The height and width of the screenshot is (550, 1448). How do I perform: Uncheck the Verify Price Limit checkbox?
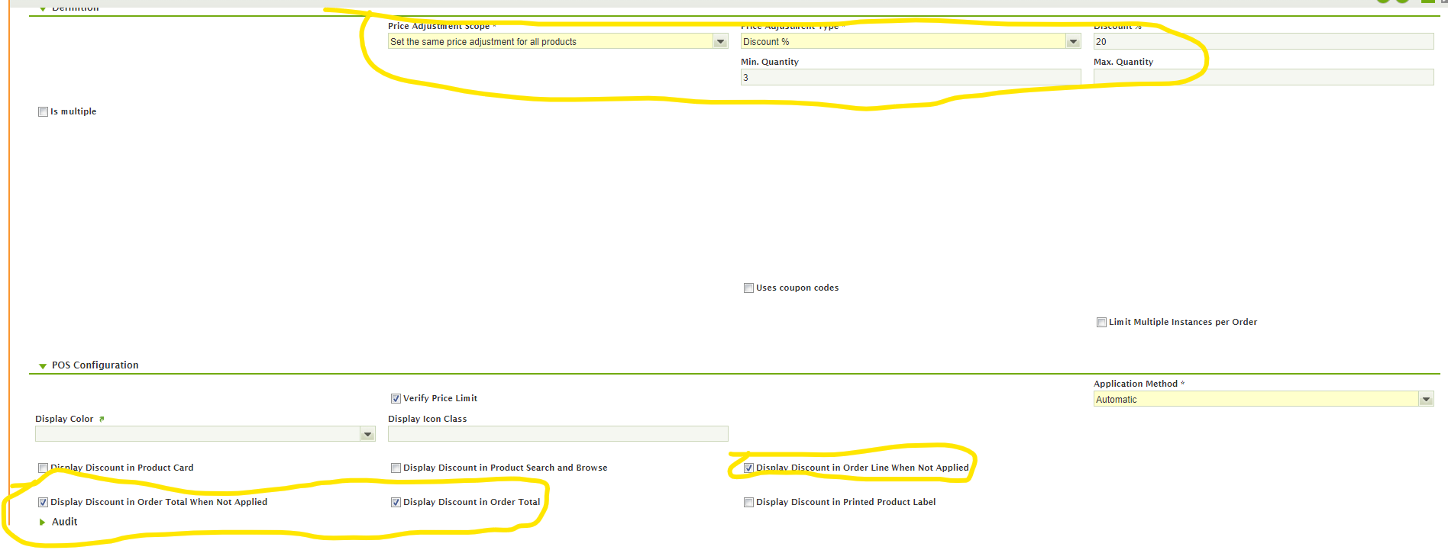point(396,399)
